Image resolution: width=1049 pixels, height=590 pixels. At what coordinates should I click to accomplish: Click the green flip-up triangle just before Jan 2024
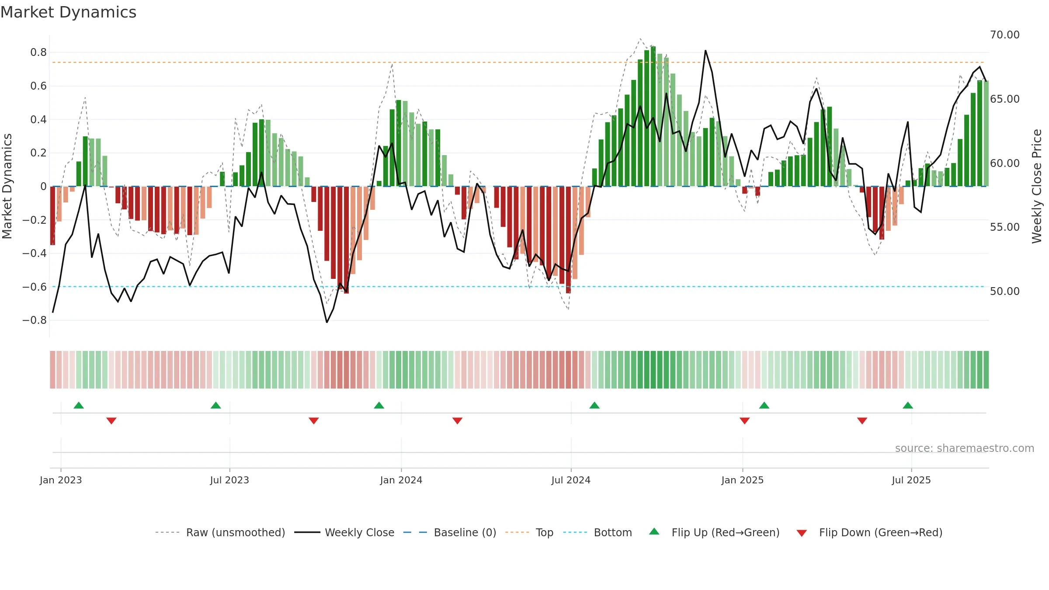379,406
